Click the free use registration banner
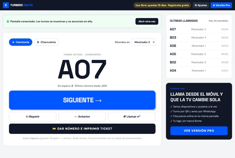235x158 pixels. (162, 5)
